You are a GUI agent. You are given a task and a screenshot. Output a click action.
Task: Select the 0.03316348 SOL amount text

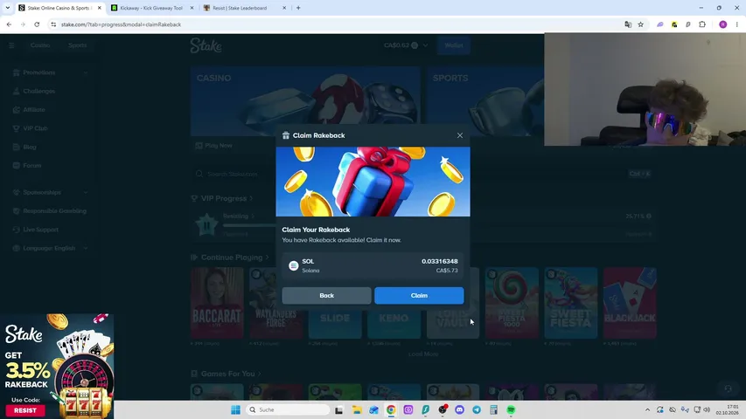coord(440,261)
